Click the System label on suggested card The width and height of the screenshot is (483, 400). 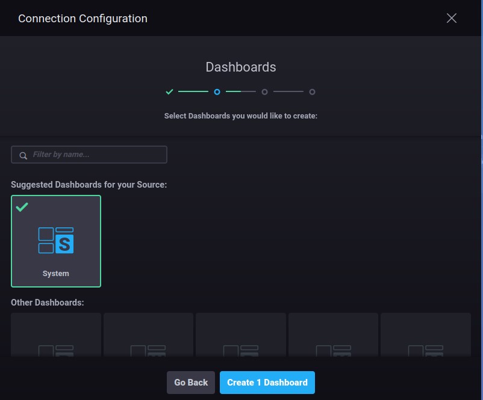[56, 274]
